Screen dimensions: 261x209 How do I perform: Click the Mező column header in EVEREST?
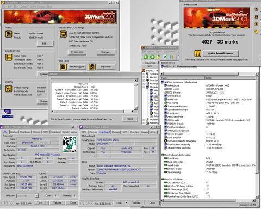coord(183,78)
